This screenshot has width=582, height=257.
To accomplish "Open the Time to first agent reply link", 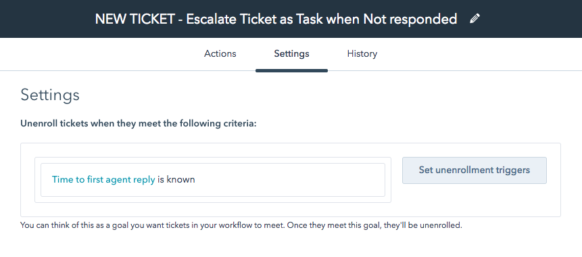I will pyautogui.click(x=103, y=180).
